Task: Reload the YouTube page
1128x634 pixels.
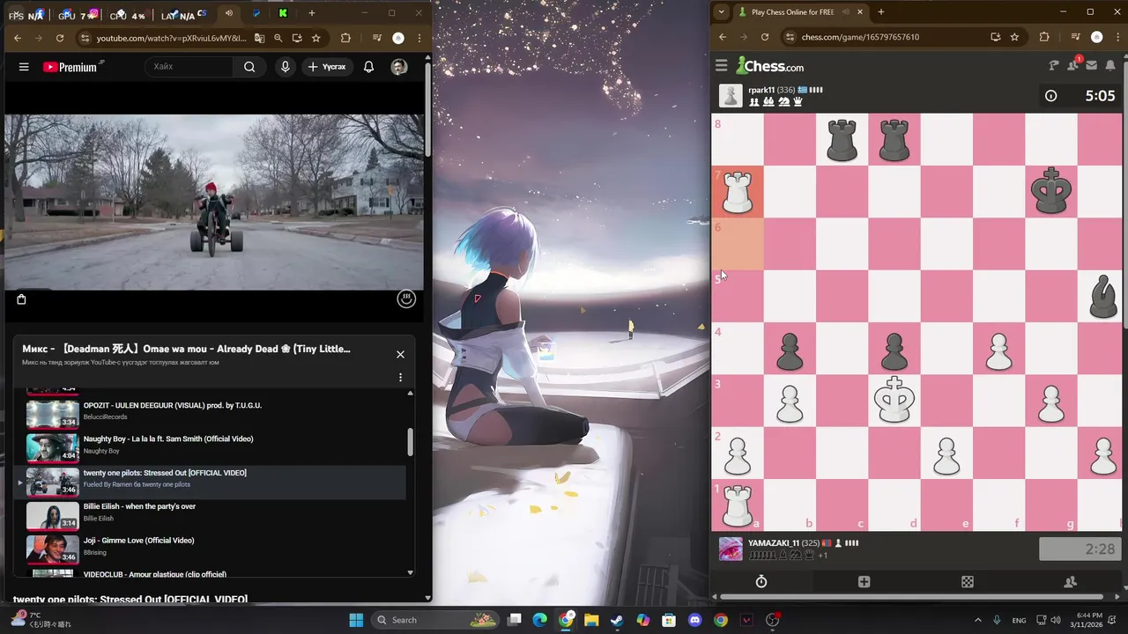Action: click(60, 38)
